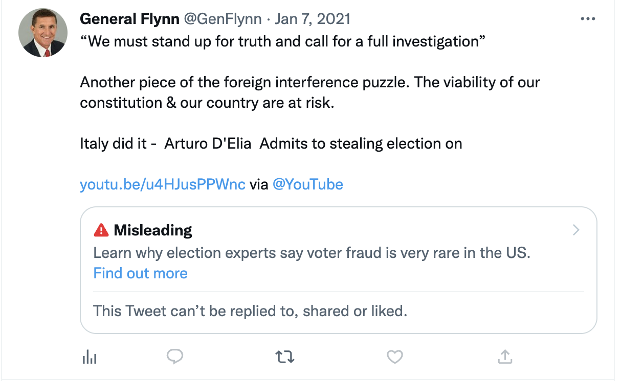The image size is (621, 381).
Task: Open the @YouTube mention
Action: (307, 184)
